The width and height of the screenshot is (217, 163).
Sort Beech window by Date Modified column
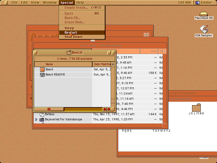(101, 64)
